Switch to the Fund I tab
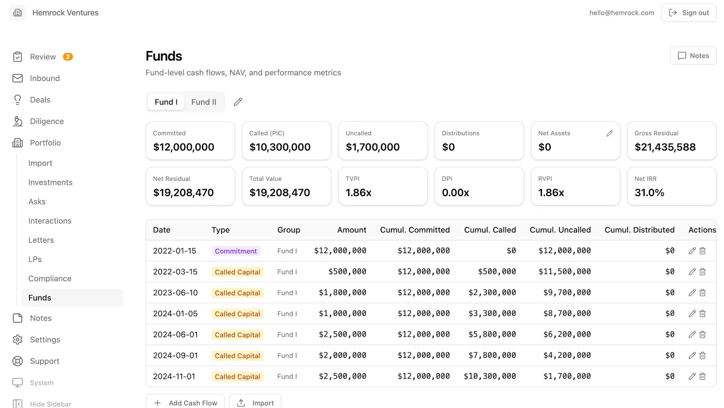Screen dimensions: 724x408 (166, 102)
